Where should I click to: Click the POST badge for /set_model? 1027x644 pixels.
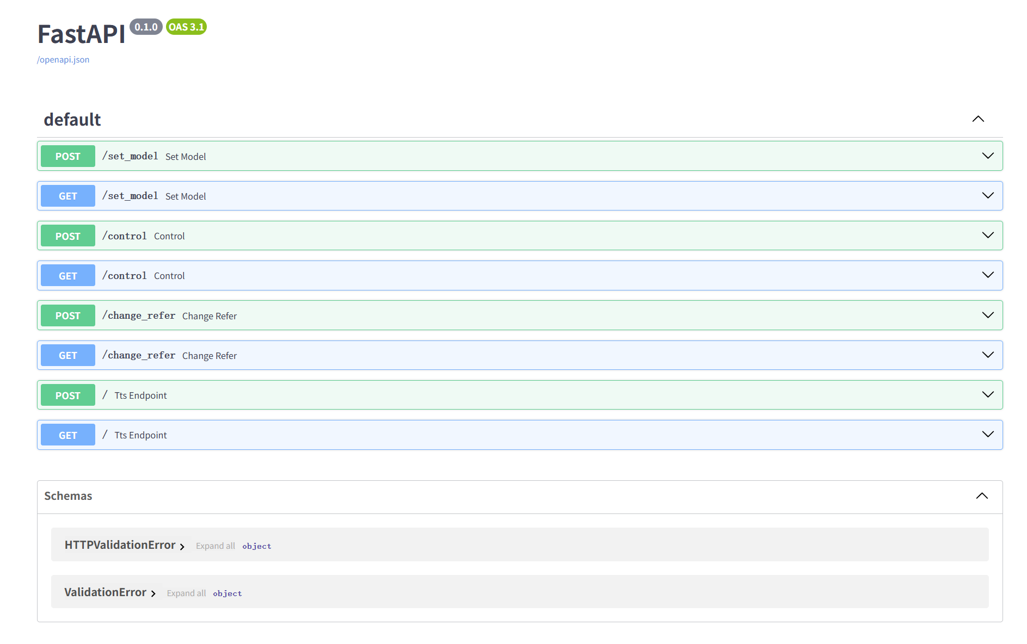coord(68,156)
